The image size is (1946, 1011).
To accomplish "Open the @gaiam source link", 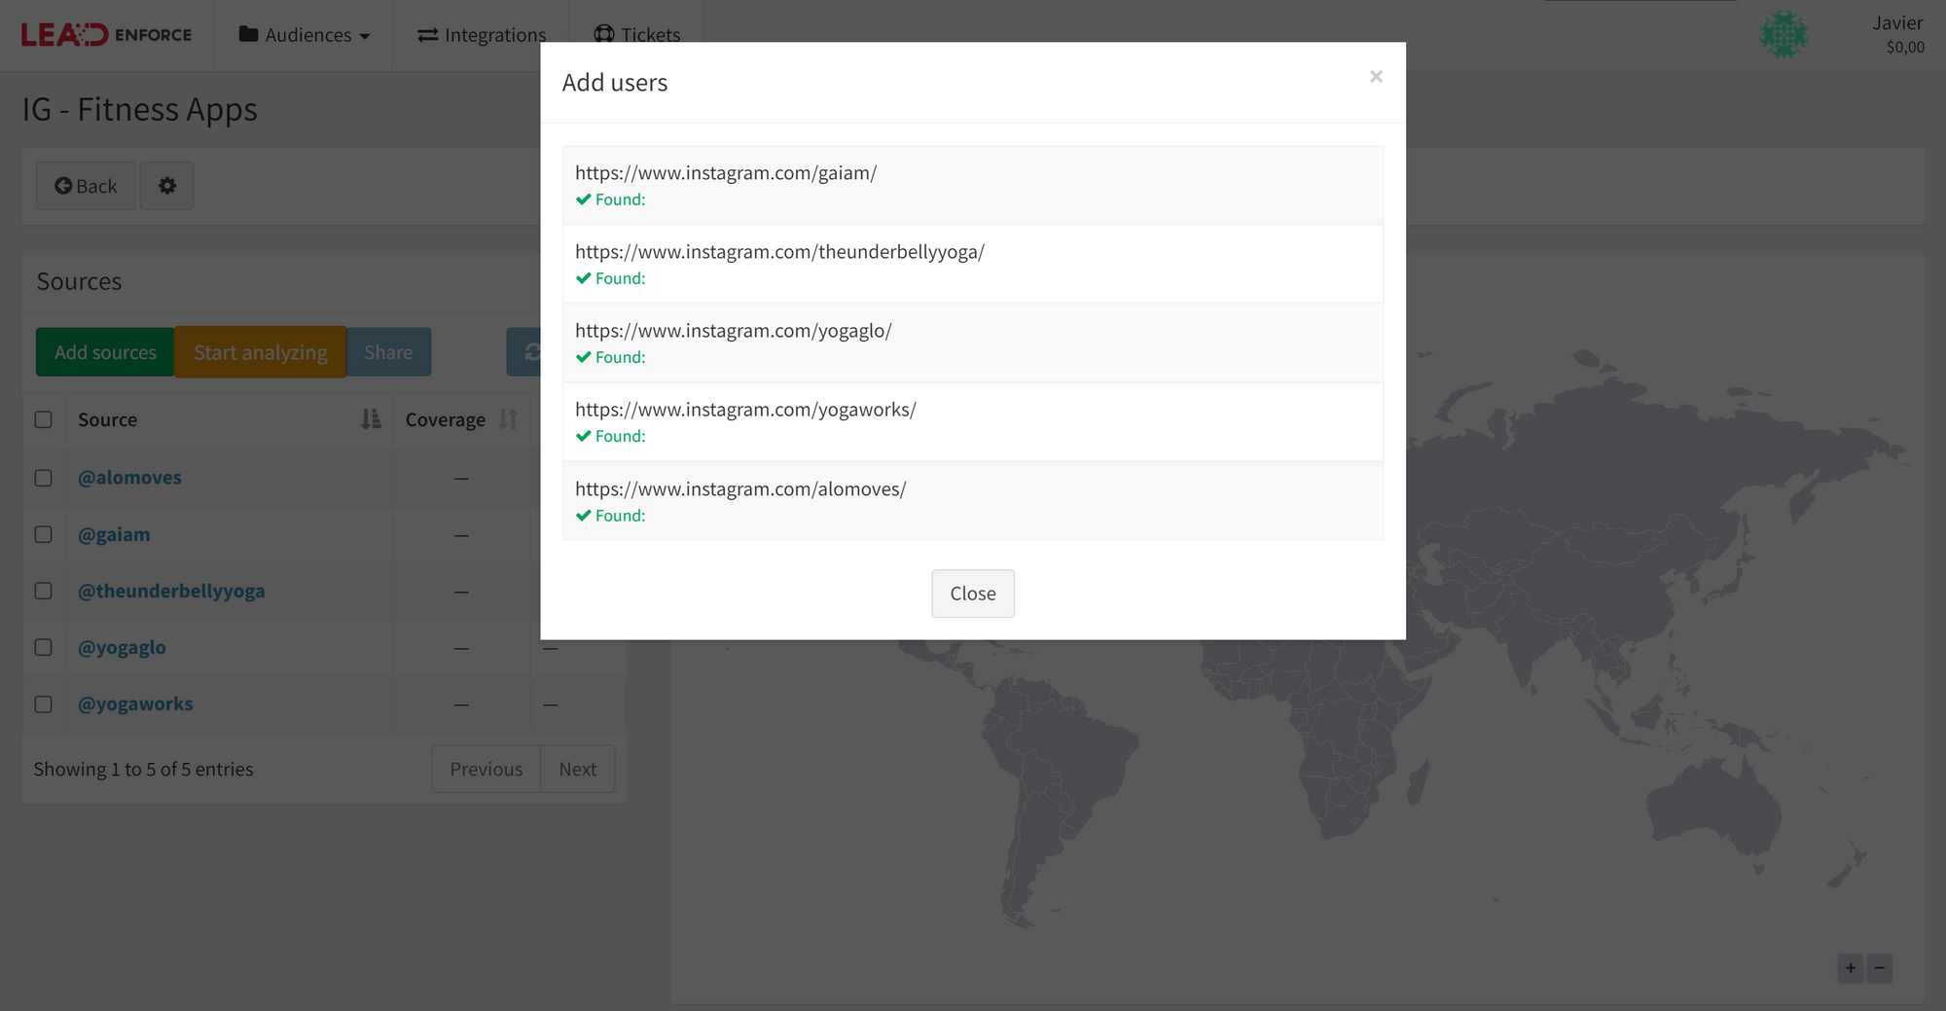I will coord(114,534).
